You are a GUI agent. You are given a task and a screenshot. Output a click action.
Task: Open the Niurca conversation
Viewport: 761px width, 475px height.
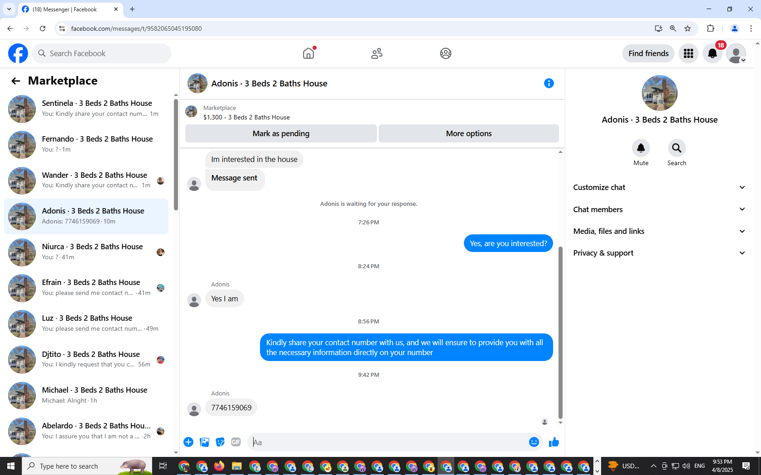tap(86, 252)
